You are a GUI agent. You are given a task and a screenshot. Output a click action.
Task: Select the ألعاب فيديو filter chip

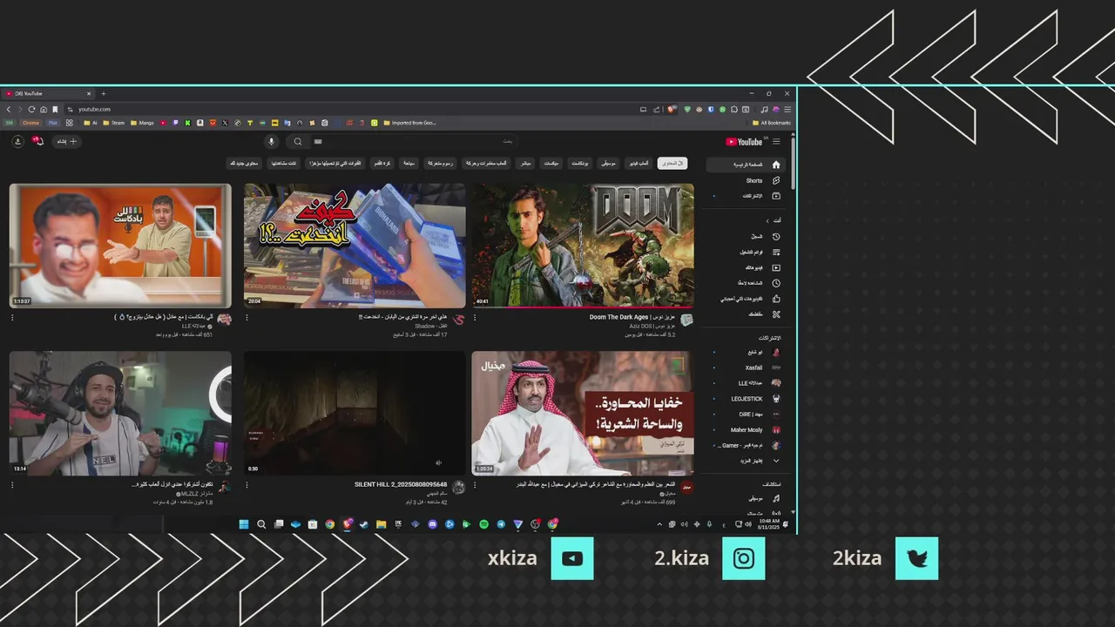pos(639,163)
